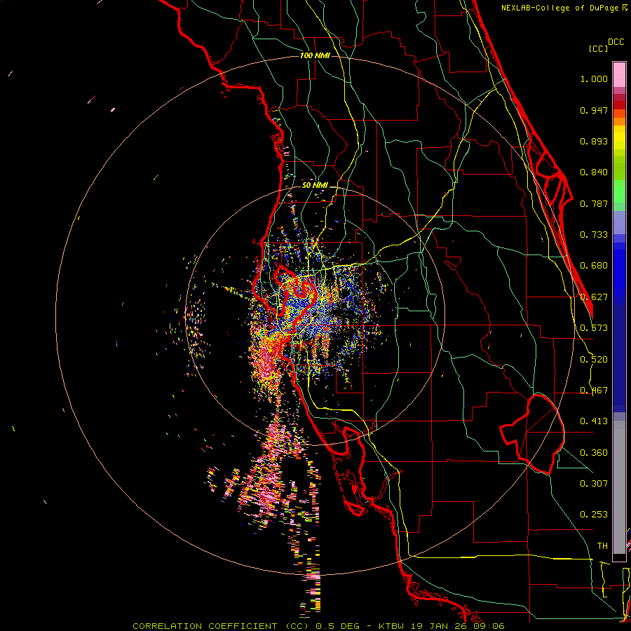Click the NEXLAB-College of DuPage attribution text
The width and height of the screenshot is (631, 631).
coord(559,8)
